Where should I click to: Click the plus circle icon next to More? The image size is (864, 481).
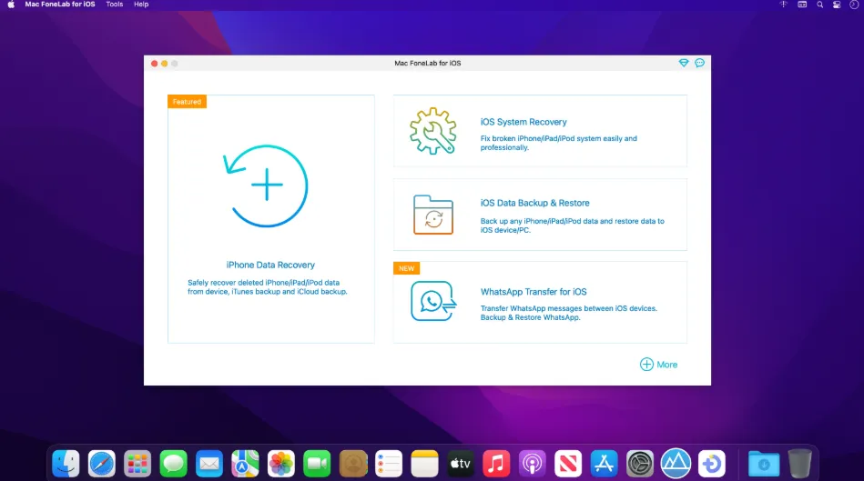click(x=646, y=365)
